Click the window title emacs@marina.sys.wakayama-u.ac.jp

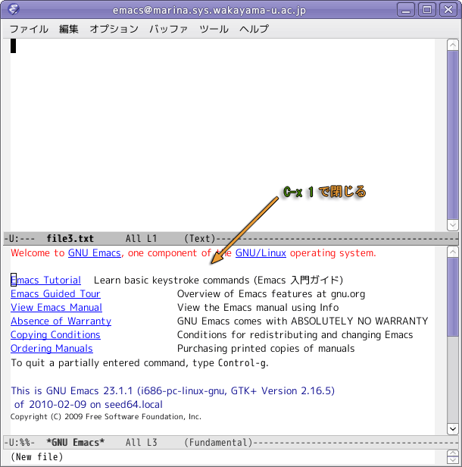(209, 11)
